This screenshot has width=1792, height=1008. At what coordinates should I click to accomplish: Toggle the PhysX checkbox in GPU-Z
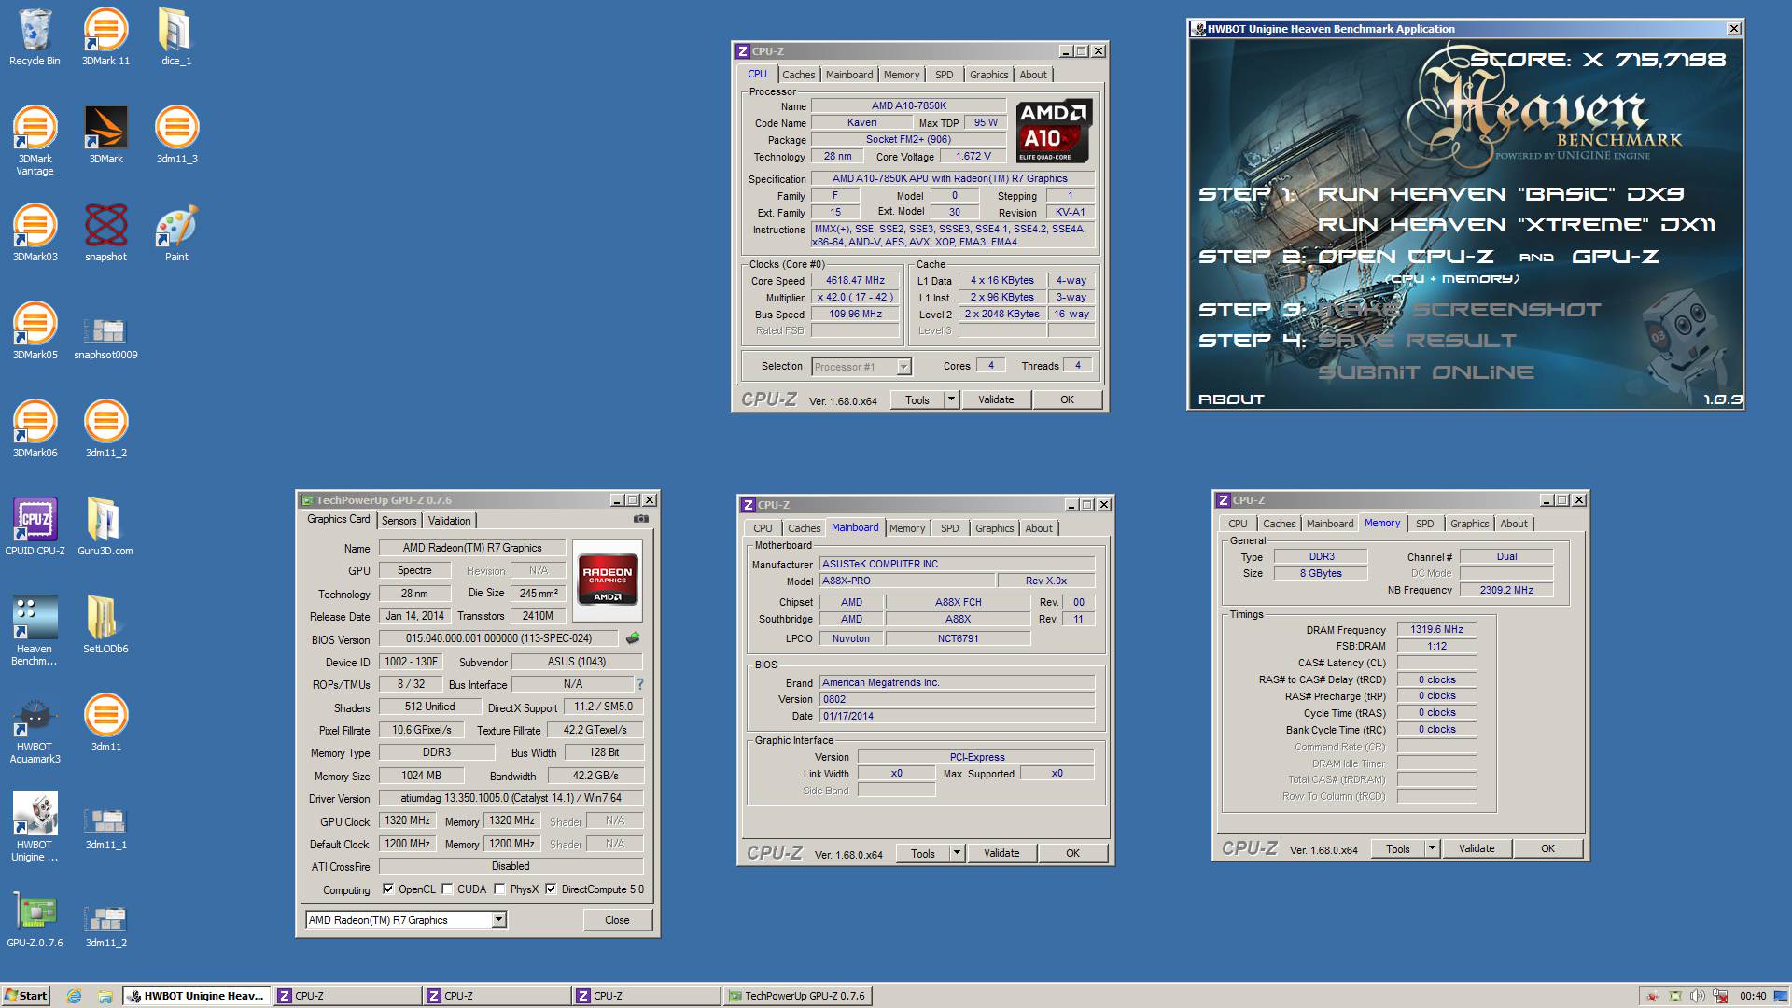(x=499, y=889)
